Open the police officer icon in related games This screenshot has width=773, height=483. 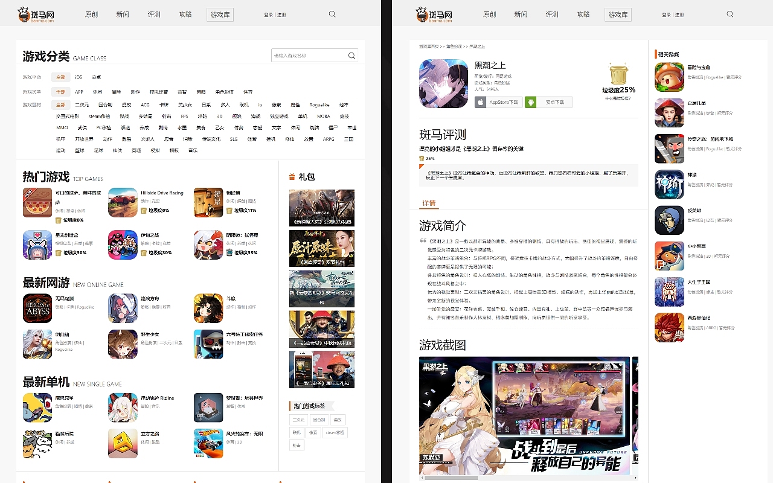tap(669, 256)
